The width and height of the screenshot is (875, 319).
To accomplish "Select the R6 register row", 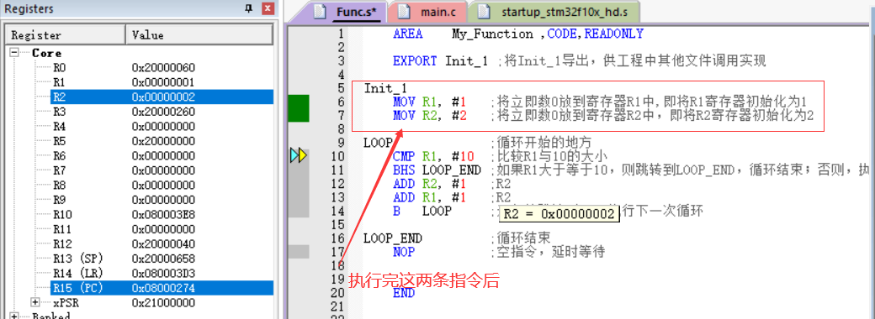I will click(162, 156).
